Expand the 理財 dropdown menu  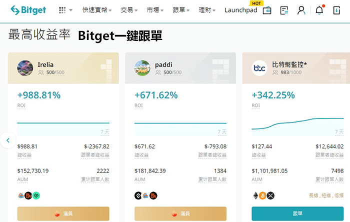click(x=207, y=10)
